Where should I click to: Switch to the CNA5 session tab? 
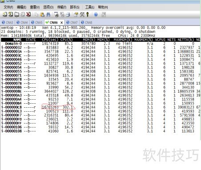coord(37,22)
